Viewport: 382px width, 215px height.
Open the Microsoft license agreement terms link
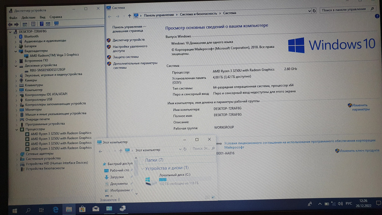[299, 144]
